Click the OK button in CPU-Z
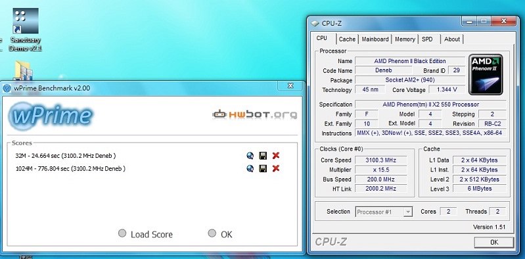This screenshot has height=259, width=525. click(494, 242)
